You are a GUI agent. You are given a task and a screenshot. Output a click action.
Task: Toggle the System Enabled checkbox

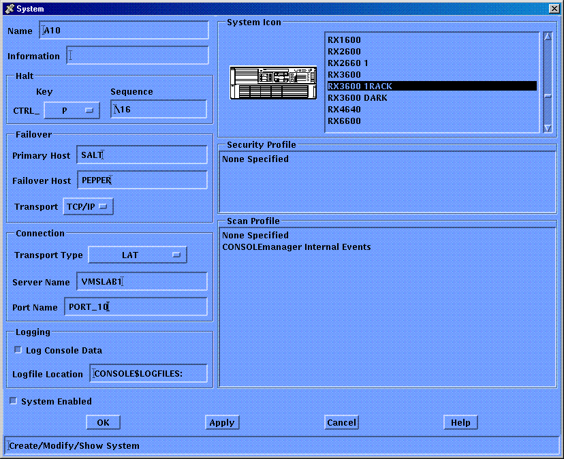pyautogui.click(x=14, y=401)
